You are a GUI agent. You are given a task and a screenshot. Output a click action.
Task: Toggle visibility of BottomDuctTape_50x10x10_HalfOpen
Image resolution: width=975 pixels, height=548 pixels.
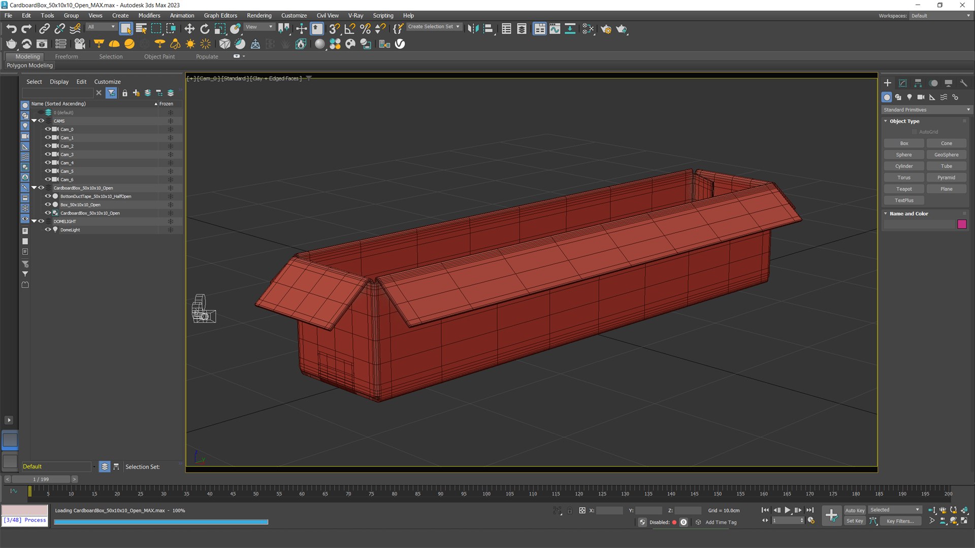(x=48, y=196)
